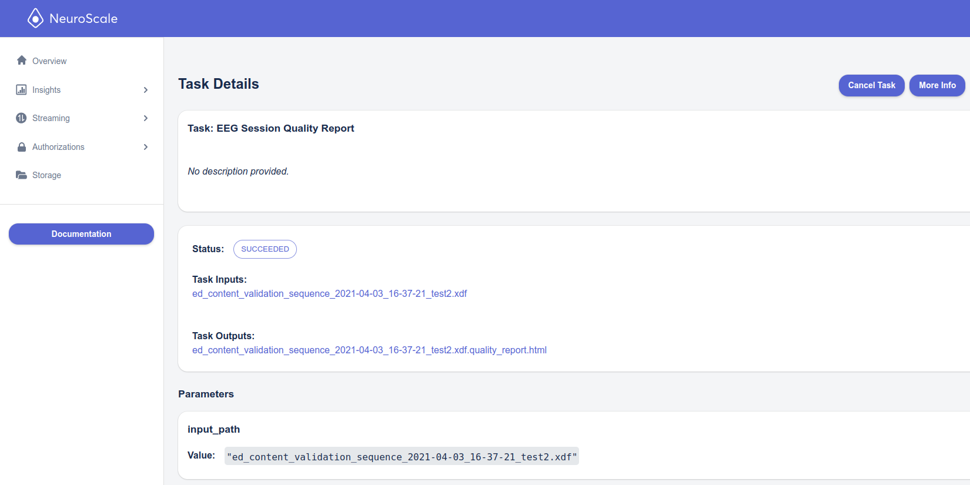Click the 'No description provided.' text

[x=238, y=172]
